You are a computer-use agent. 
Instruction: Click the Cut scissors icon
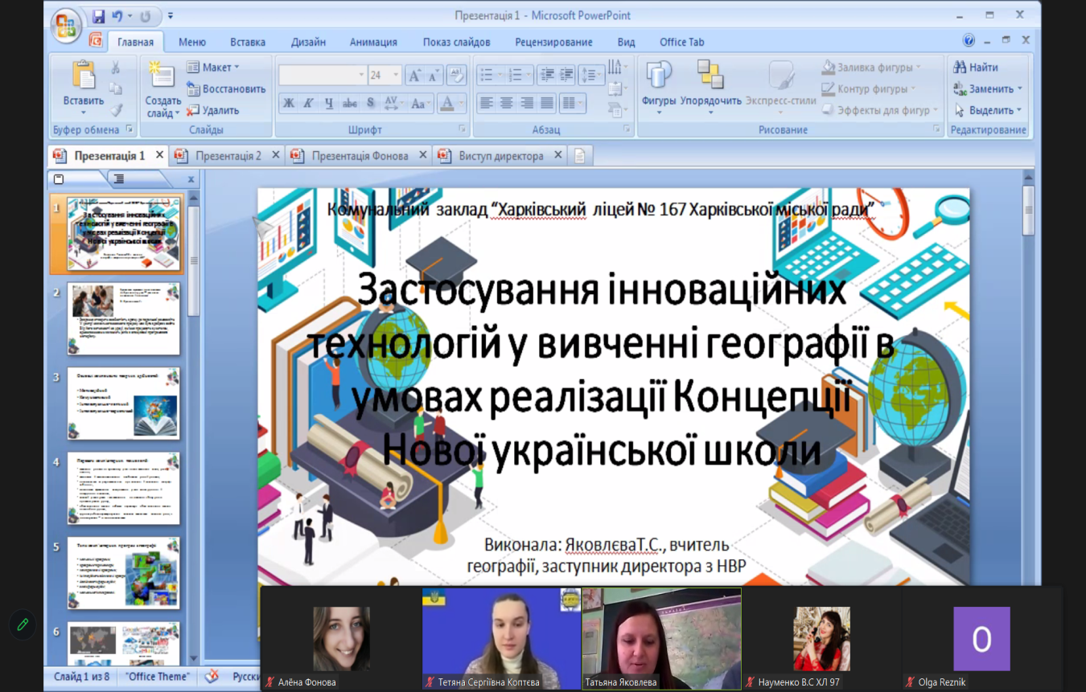coord(116,68)
